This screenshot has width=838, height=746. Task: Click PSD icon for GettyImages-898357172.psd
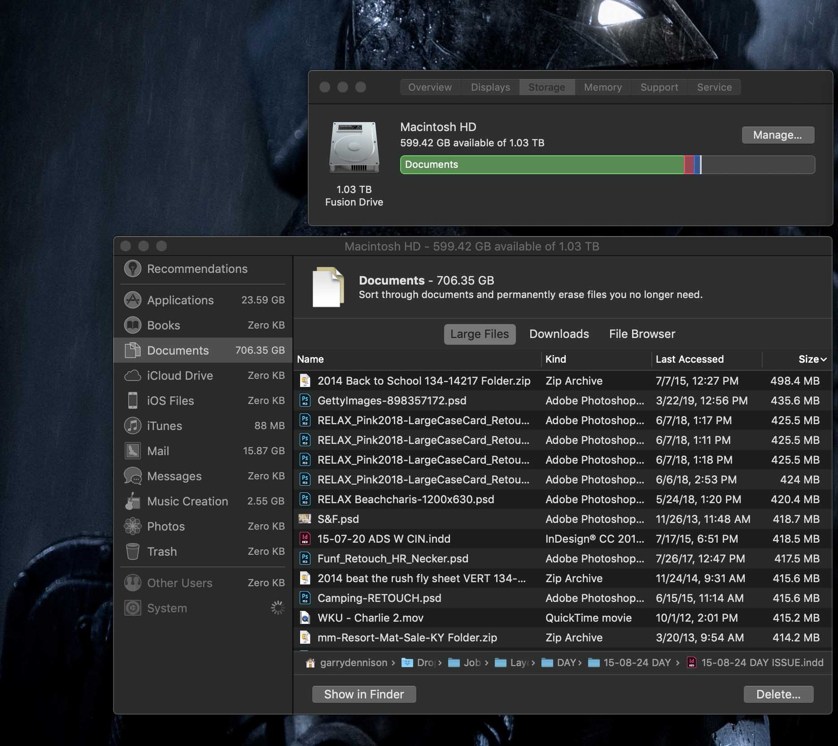[305, 400]
